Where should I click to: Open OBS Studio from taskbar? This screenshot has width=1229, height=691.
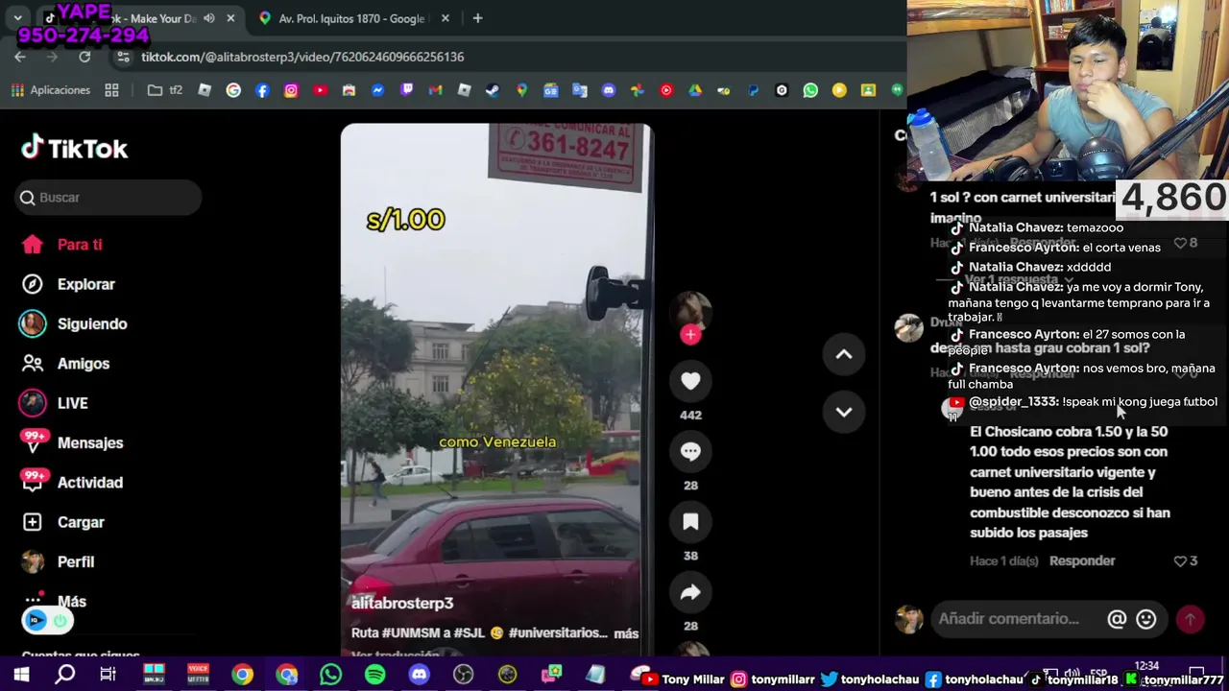coord(463,675)
